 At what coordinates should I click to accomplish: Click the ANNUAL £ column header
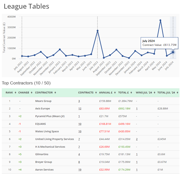[106, 93]
